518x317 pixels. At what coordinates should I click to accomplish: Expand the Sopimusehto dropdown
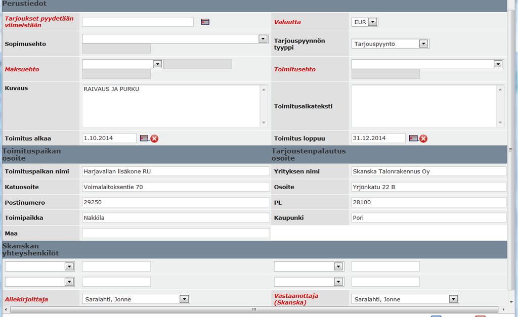263,38
